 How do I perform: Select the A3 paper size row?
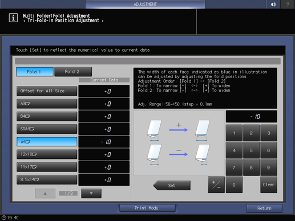click(x=47, y=104)
